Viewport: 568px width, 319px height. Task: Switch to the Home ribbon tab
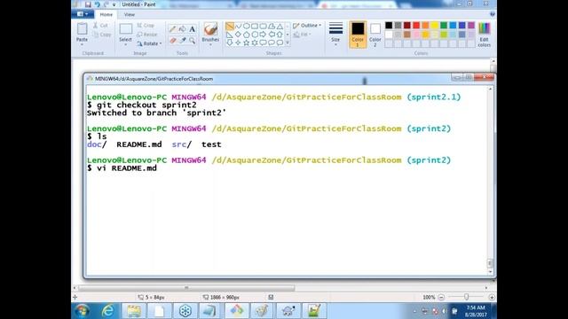coord(106,14)
